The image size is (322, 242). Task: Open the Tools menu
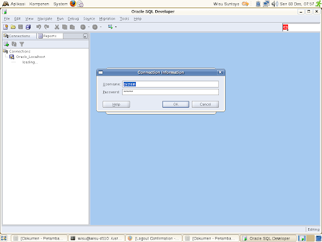(125, 19)
